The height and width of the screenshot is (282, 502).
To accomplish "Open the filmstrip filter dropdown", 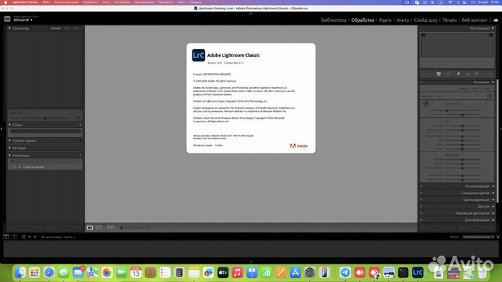I will click(x=478, y=237).
